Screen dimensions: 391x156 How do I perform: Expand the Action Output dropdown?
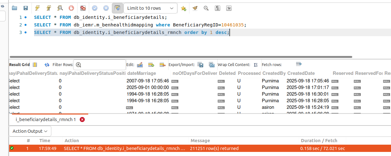pyautogui.click(x=30, y=131)
